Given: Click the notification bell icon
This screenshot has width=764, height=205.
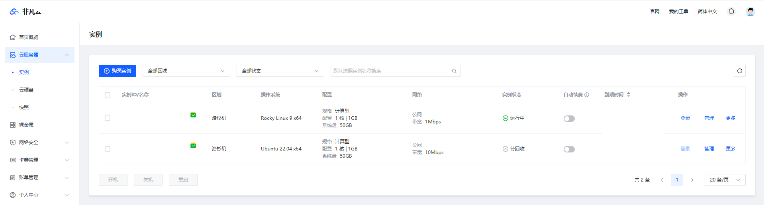Looking at the screenshot, I should [x=731, y=12].
